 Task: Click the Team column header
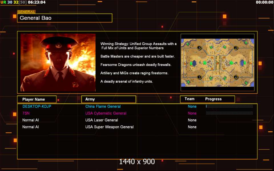coord(190,99)
